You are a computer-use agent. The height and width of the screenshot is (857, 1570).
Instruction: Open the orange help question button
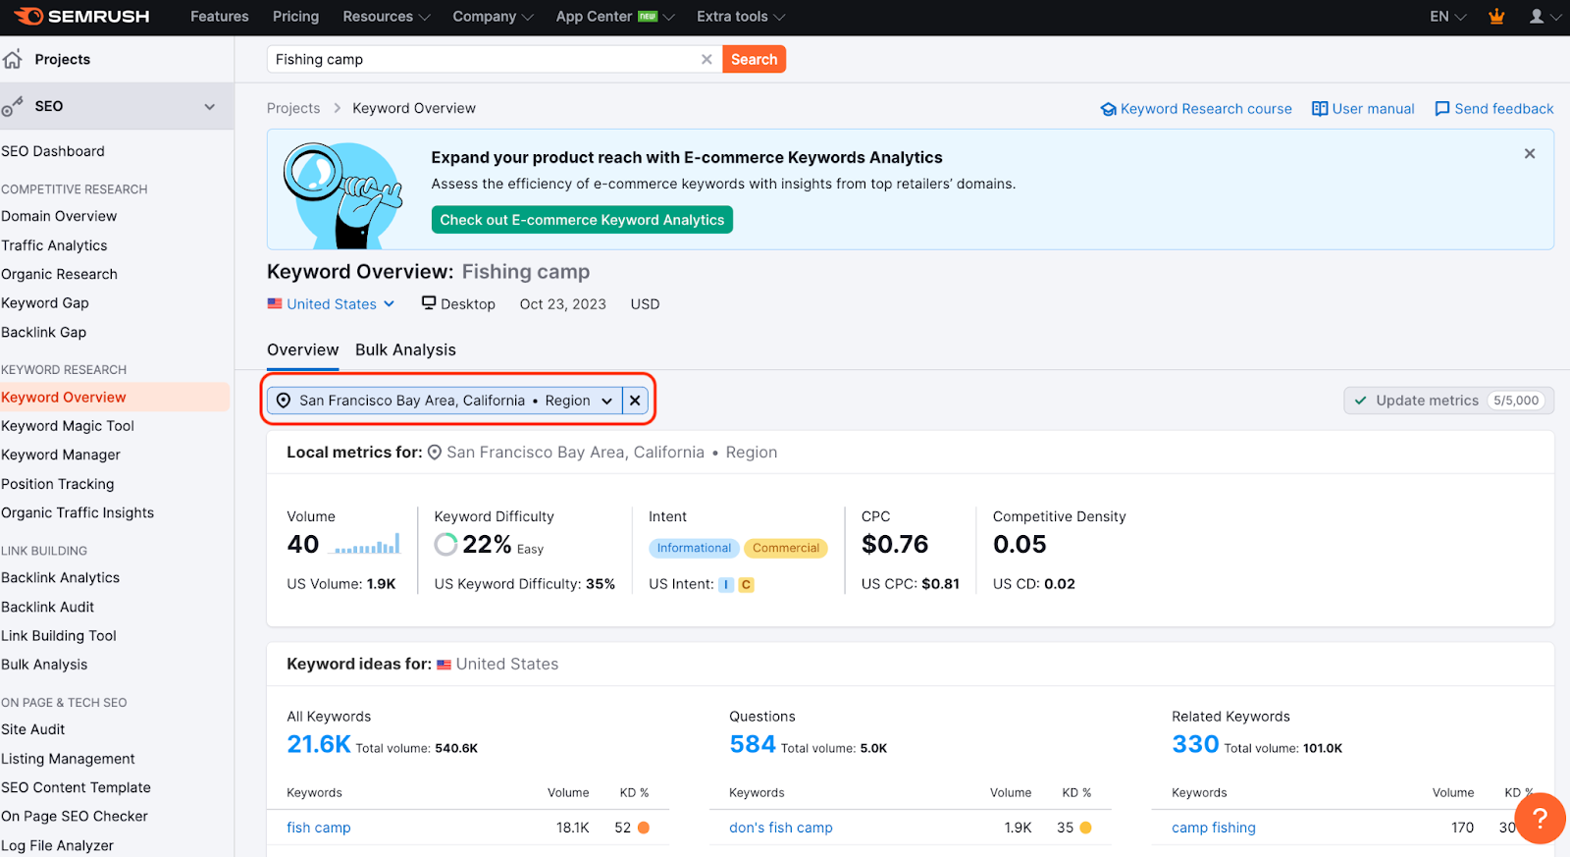click(x=1540, y=819)
